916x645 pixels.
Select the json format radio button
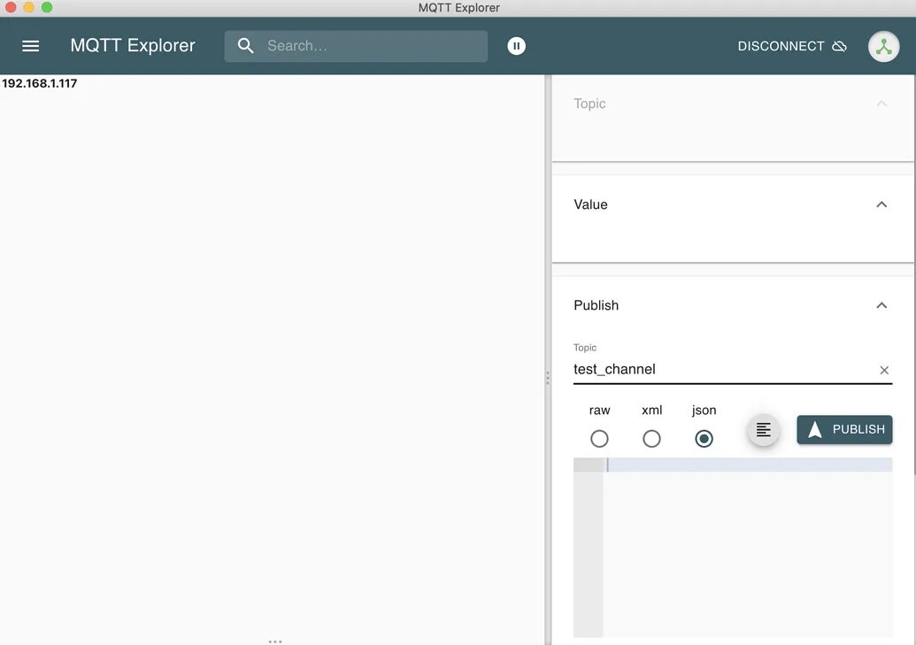[x=704, y=438]
